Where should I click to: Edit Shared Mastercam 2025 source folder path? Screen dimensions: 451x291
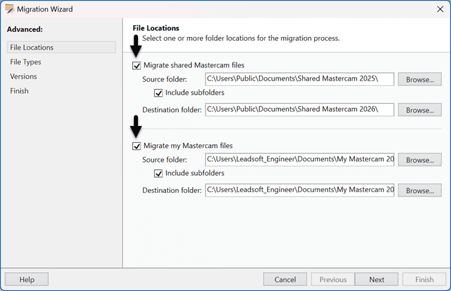click(x=299, y=79)
